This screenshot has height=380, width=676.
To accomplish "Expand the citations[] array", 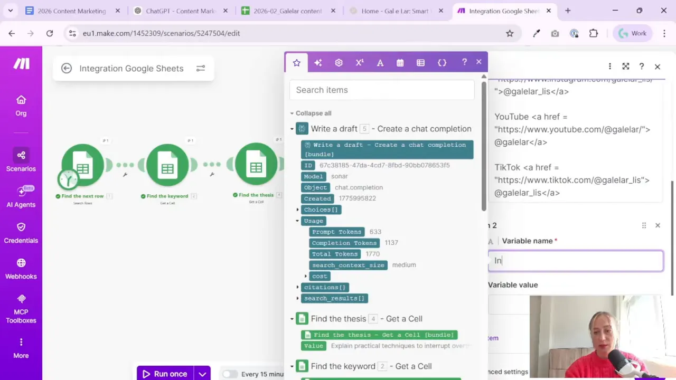I will click(x=298, y=287).
